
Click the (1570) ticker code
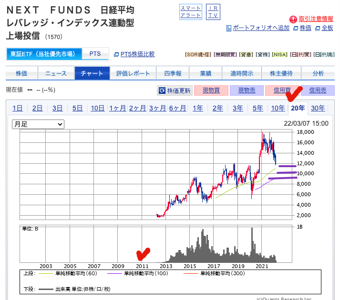[x=53, y=37]
